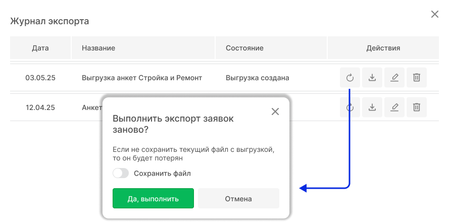The width and height of the screenshot is (449, 222).
Task: Click the Дата column header
Action: click(x=40, y=48)
